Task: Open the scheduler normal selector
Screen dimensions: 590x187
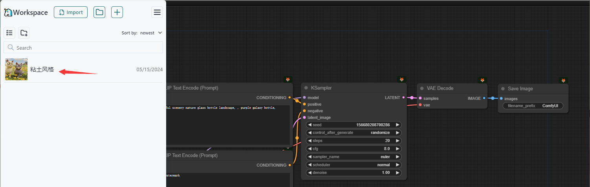Action: coord(354,165)
